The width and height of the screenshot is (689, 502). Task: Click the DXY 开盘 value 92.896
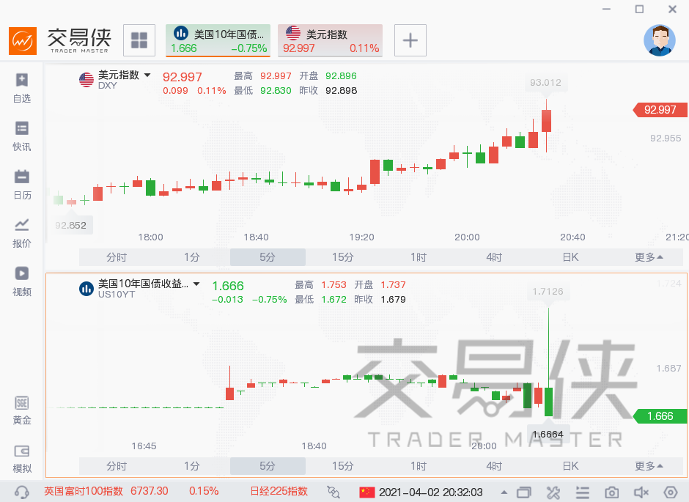pyautogui.click(x=341, y=76)
